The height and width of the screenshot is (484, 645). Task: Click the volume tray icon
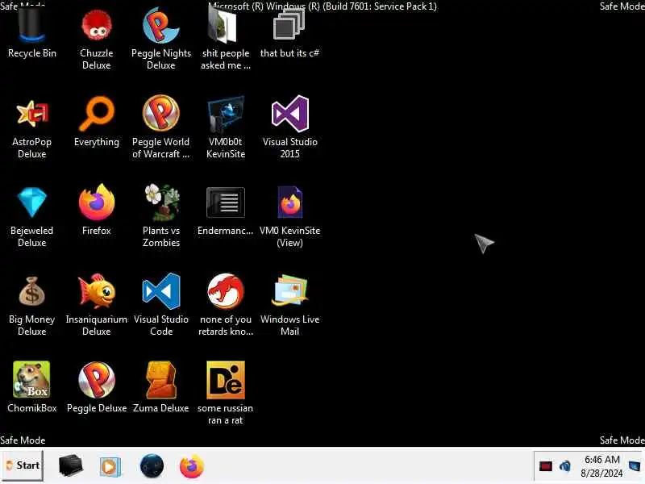[565, 466]
